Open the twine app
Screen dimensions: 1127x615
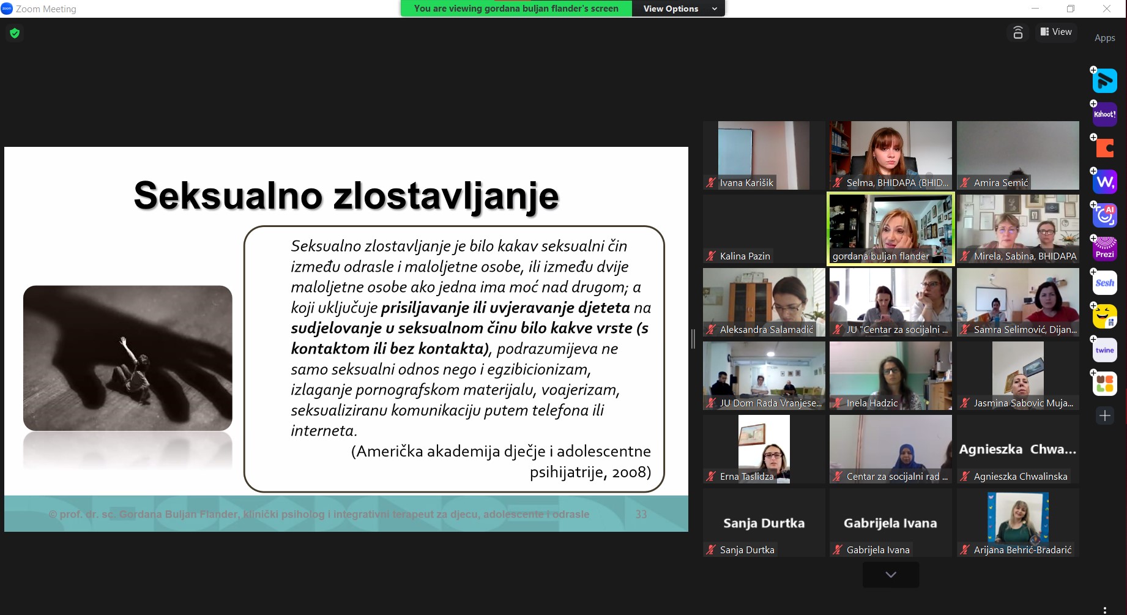tap(1105, 350)
